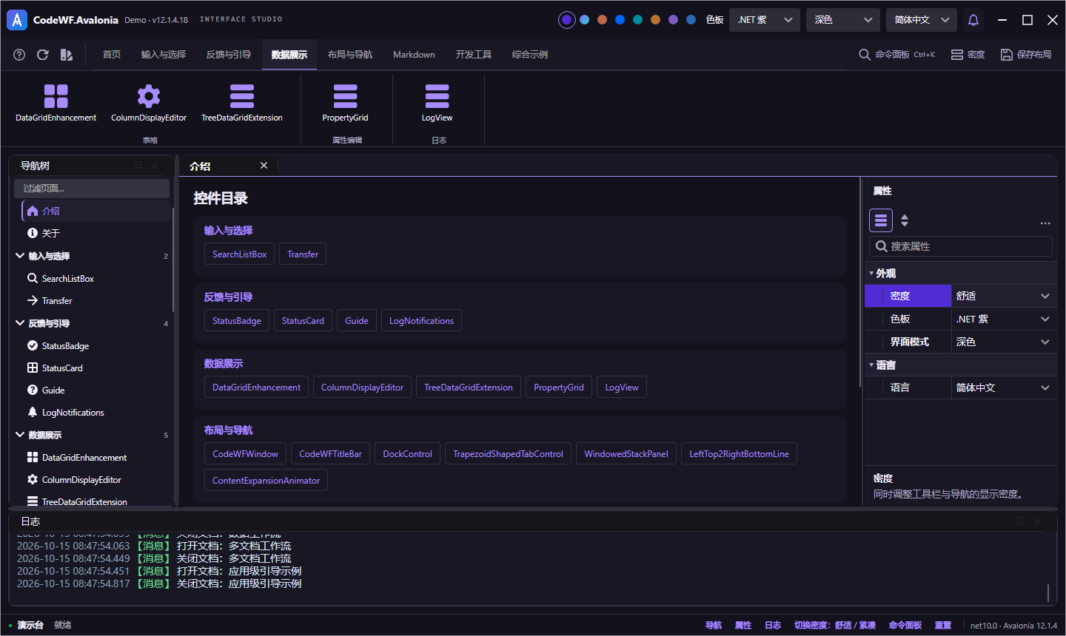Open the 深色 theme dropdown in title bar
The image size is (1066, 636).
tap(843, 20)
